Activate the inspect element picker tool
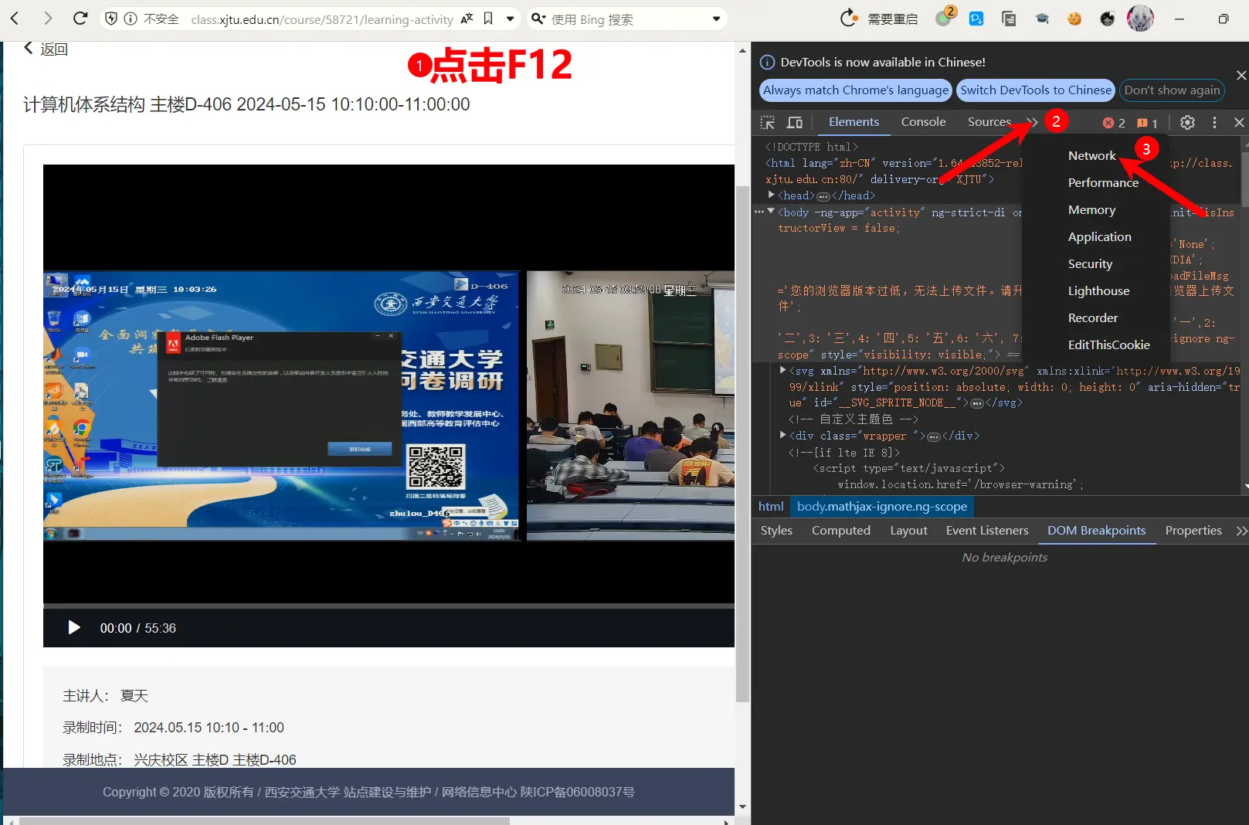The width and height of the screenshot is (1249, 825). (767, 122)
